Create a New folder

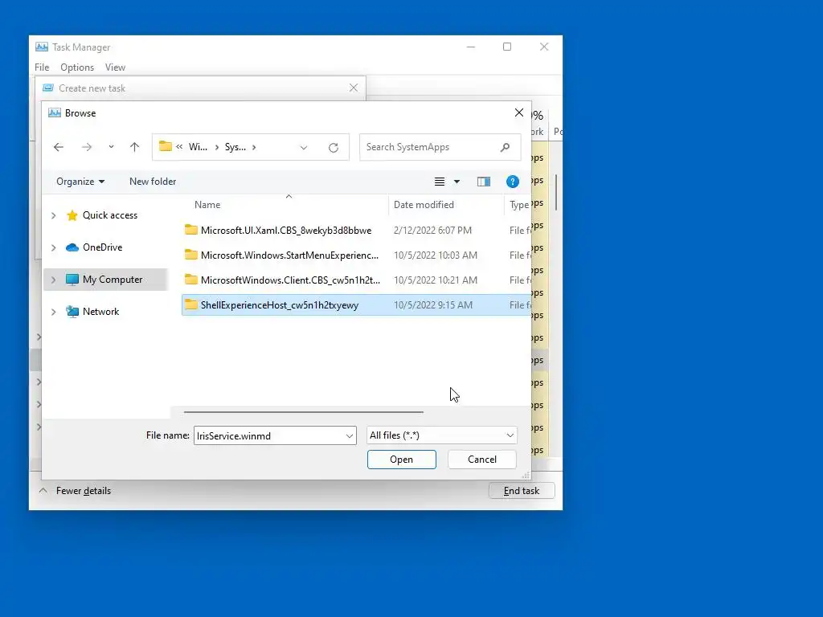153,182
